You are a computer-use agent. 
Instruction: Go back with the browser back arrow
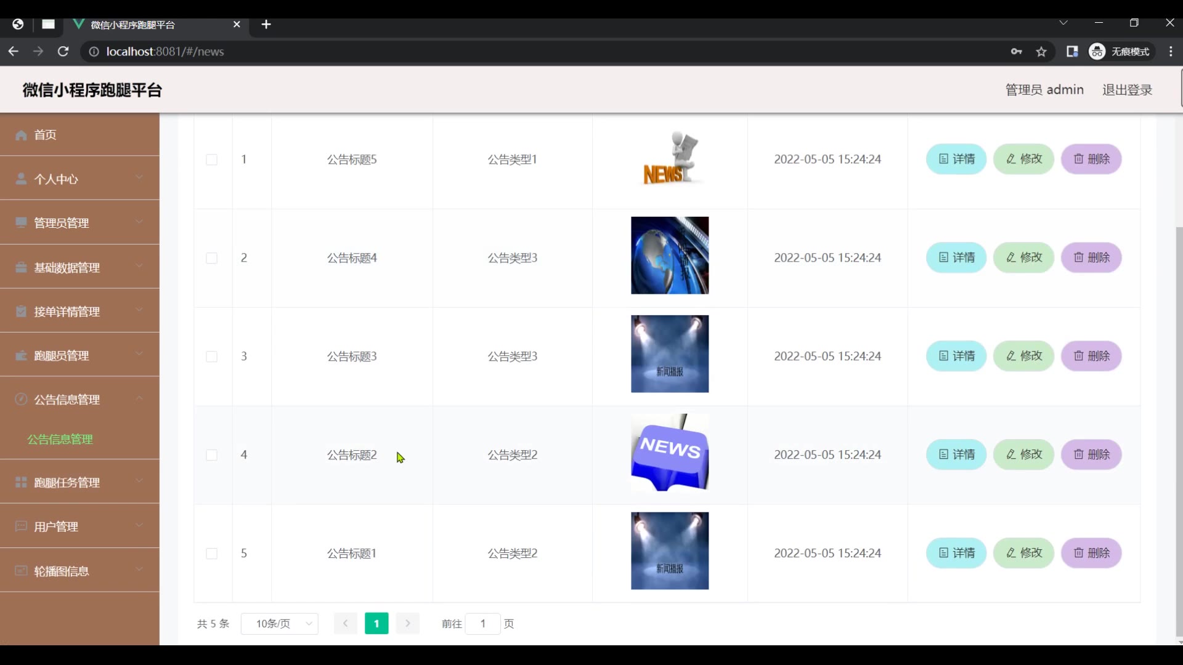click(x=14, y=52)
